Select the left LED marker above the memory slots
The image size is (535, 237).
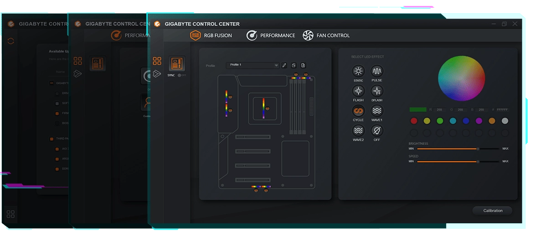[x=296, y=74]
